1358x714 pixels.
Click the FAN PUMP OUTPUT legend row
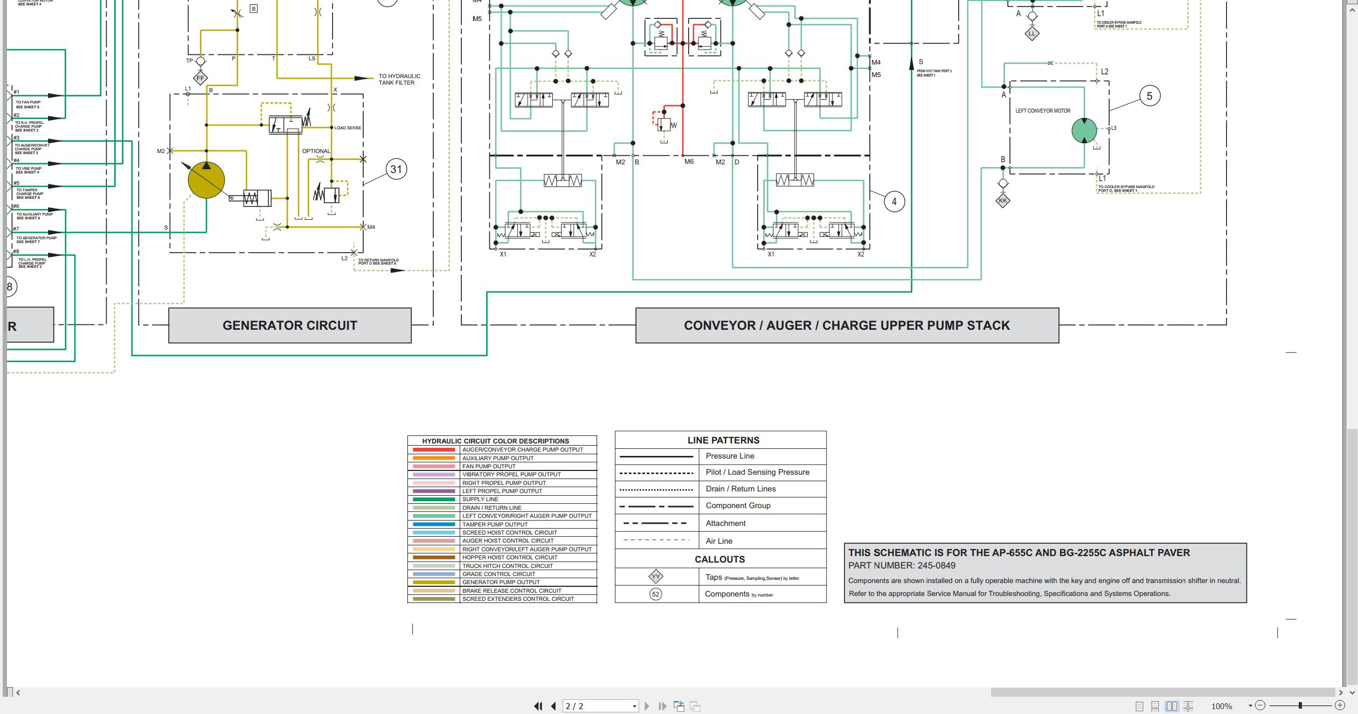(502, 466)
